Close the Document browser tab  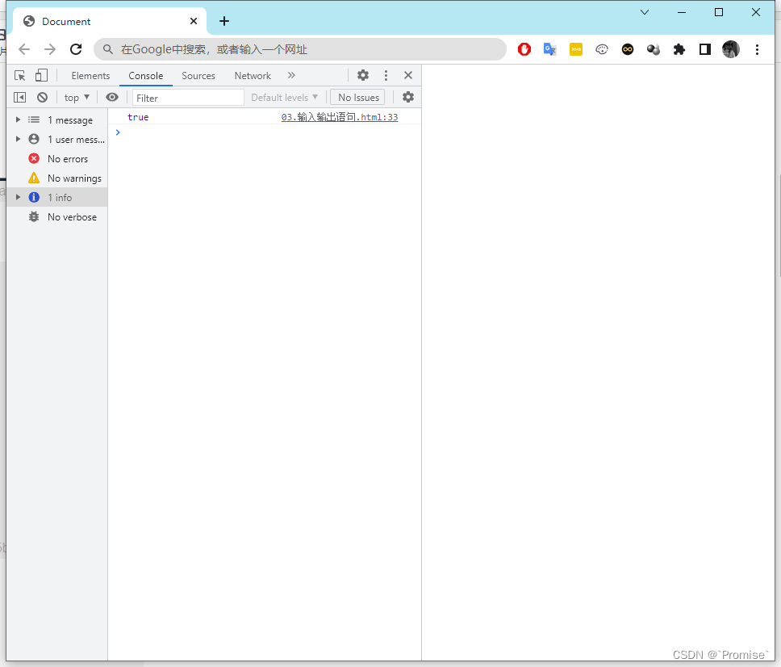(x=194, y=21)
